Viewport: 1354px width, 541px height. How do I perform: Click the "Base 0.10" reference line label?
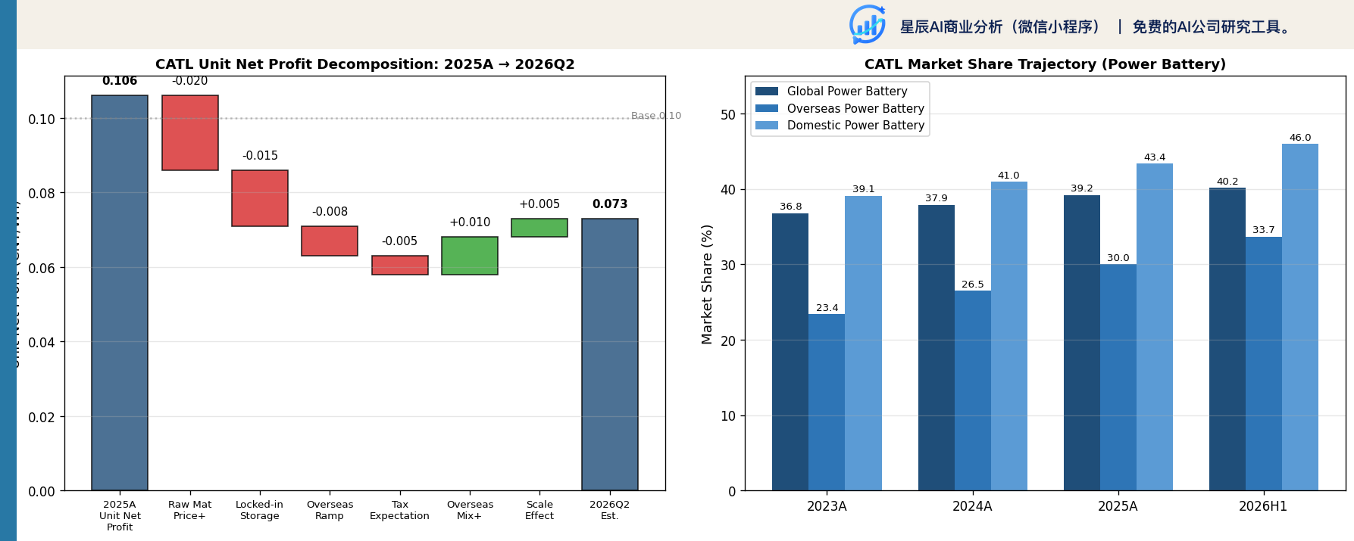(656, 116)
